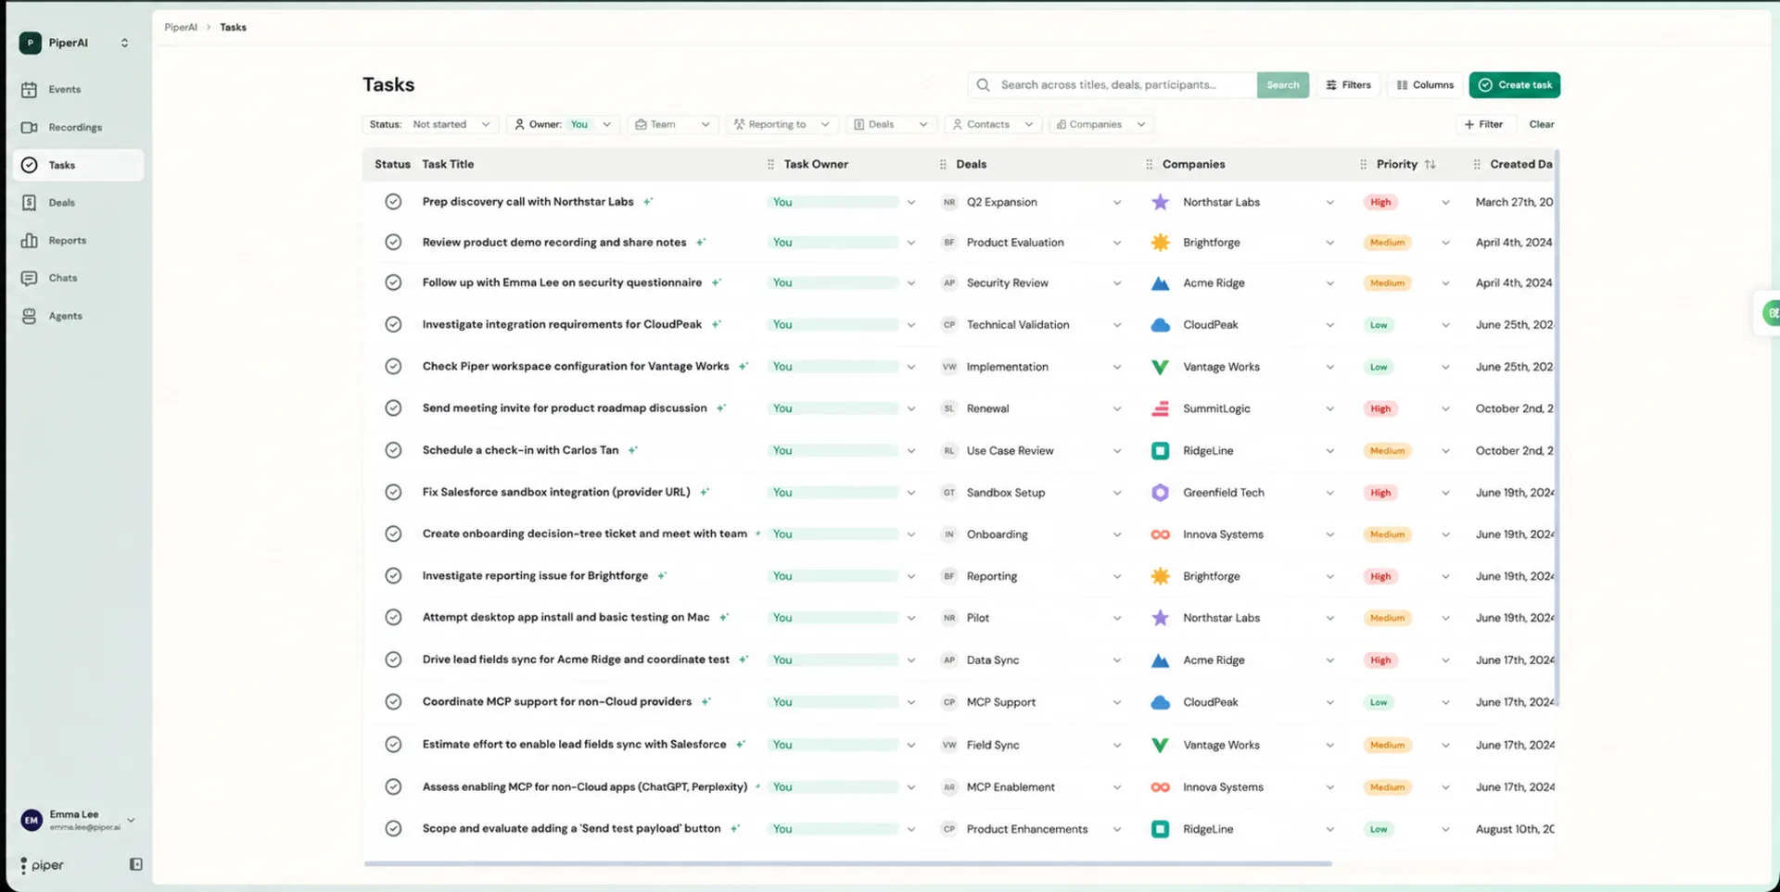This screenshot has width=1780, height=892.
Task: Expand the Team filter dropdown
Action: tap(673, 124)
